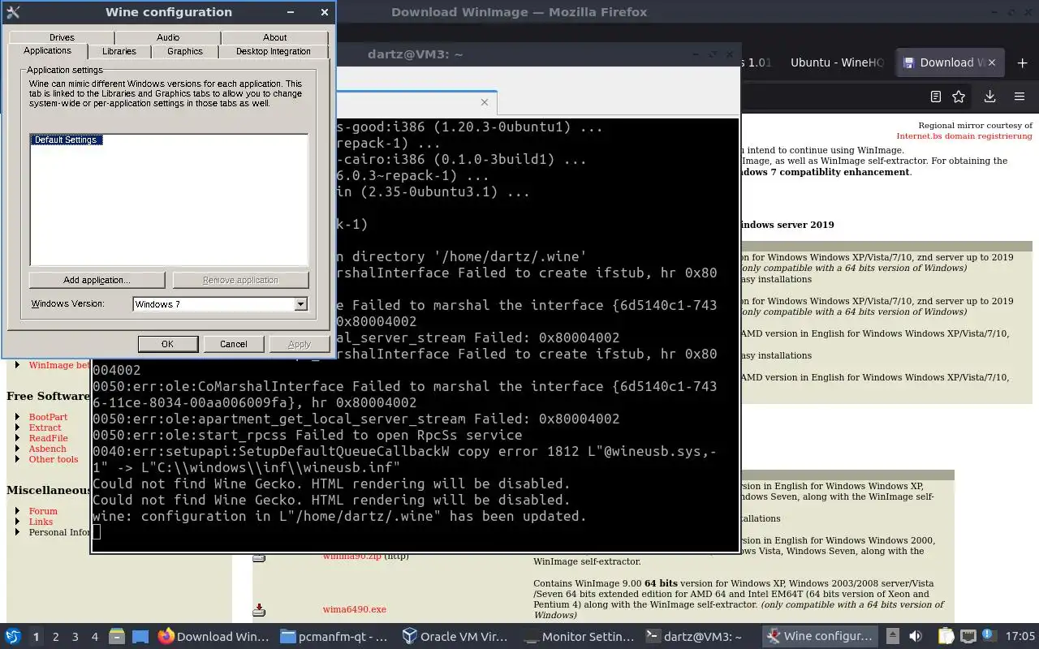The width and height of the screenshot is (1039, 649).
Task: Bookmark this page with star icon
Action: tap(959, 97)
